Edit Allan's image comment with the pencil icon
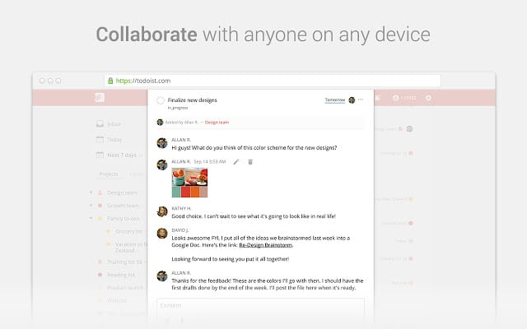 (x=236, y=162)
